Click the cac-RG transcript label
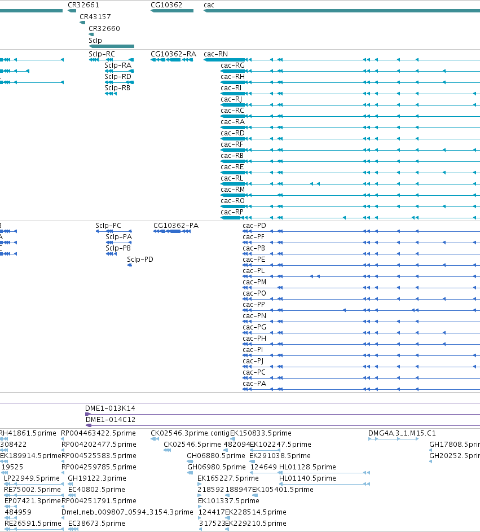 [x=233, y=65]
